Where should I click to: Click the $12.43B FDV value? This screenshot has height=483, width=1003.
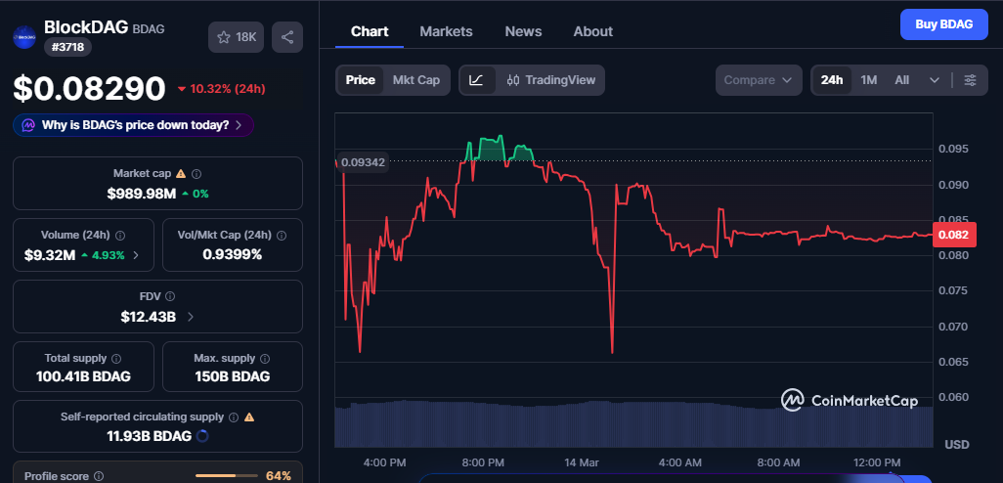(149, 316)
